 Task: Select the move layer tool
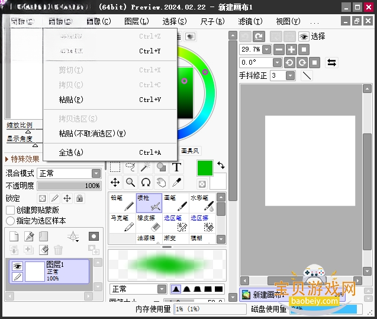115,183
